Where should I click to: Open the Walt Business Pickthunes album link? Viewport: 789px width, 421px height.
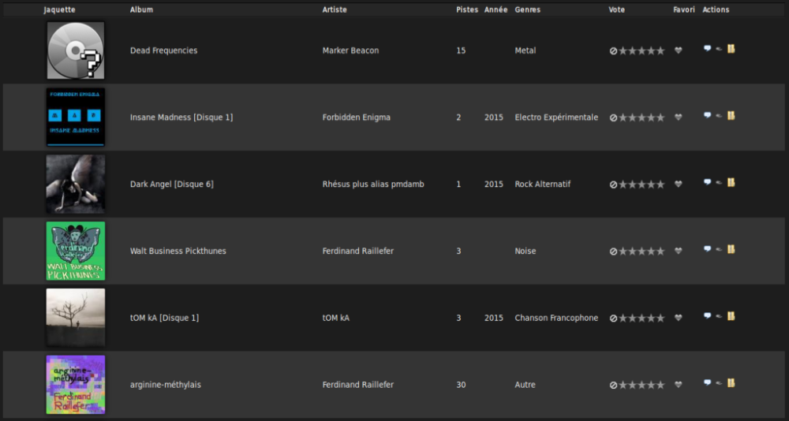coord(178,251)
